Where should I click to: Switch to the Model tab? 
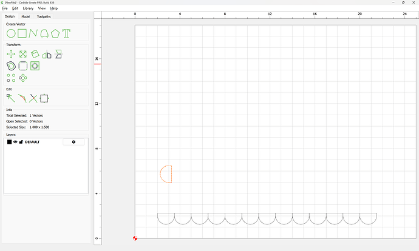click(26, 16)
